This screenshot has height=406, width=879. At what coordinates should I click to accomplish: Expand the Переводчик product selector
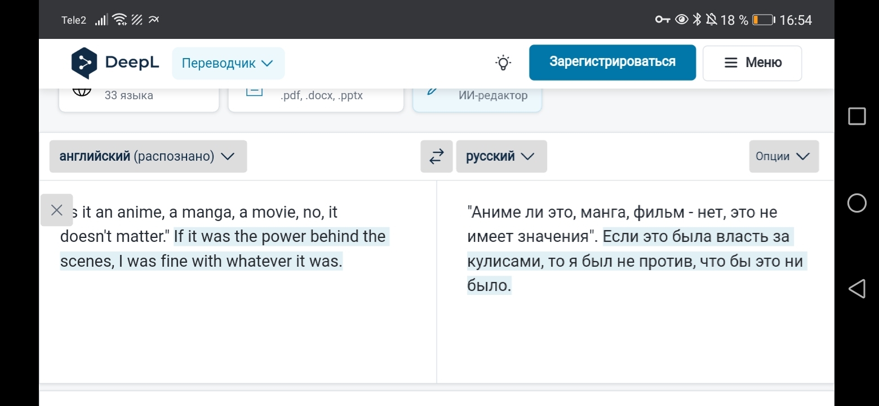pyautogui.click(x=228, y=63)
